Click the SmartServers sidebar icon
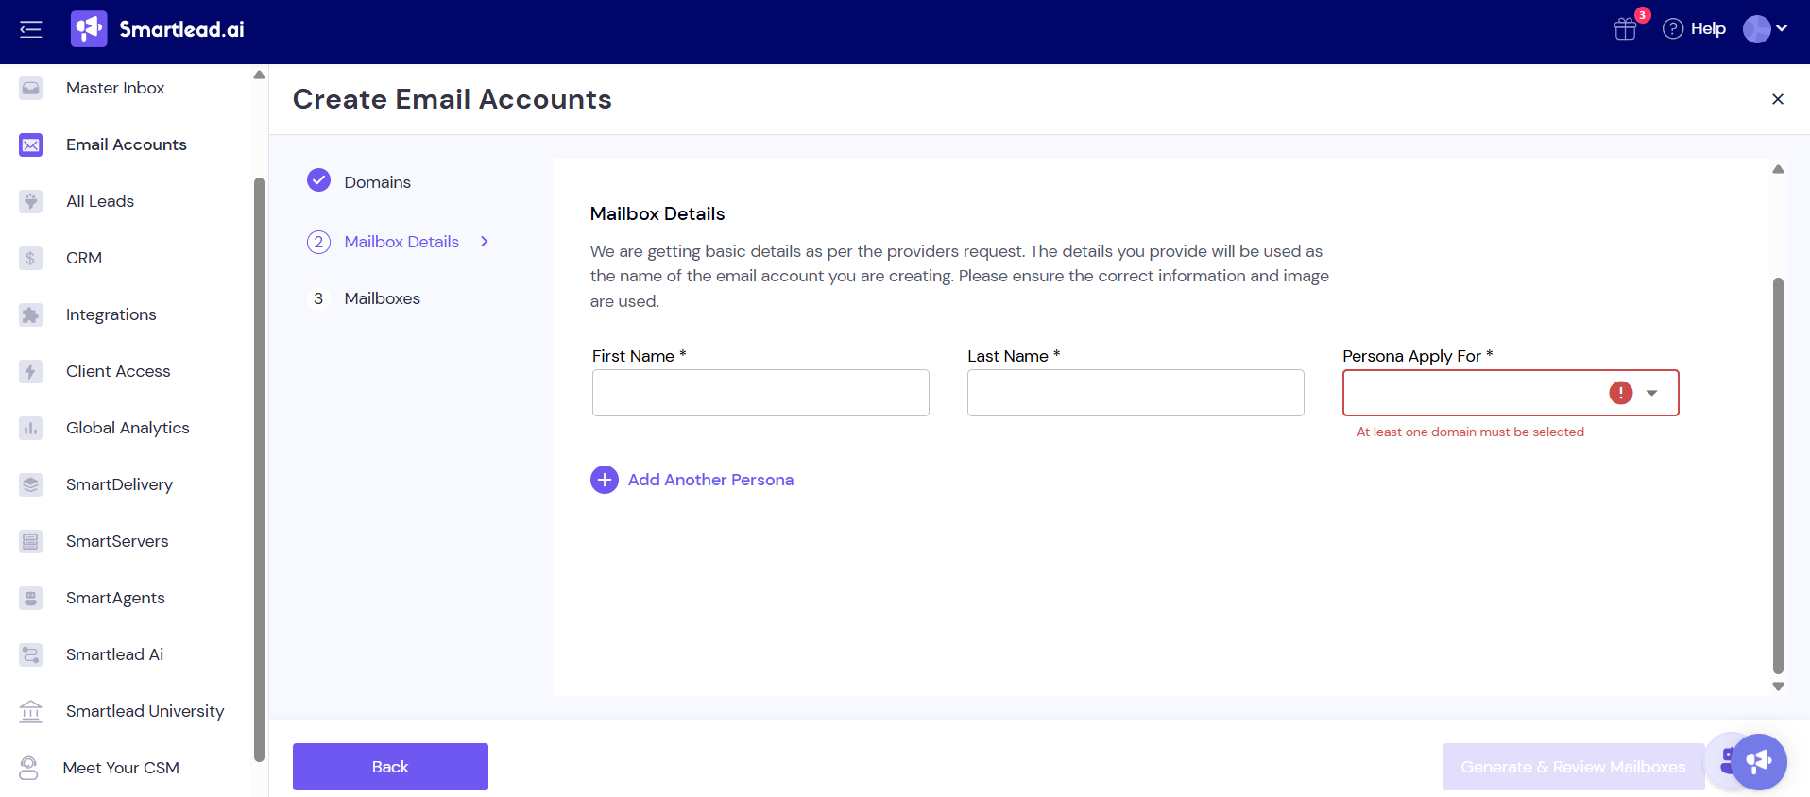This screenshot has height=797, width=1810. click(31, 541)
